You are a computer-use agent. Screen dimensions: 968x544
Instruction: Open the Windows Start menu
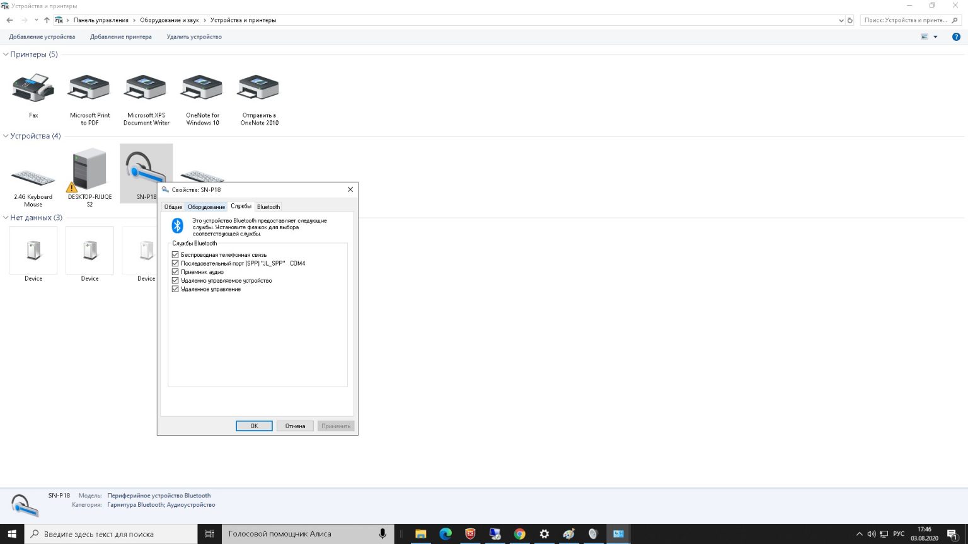point(12,534)
